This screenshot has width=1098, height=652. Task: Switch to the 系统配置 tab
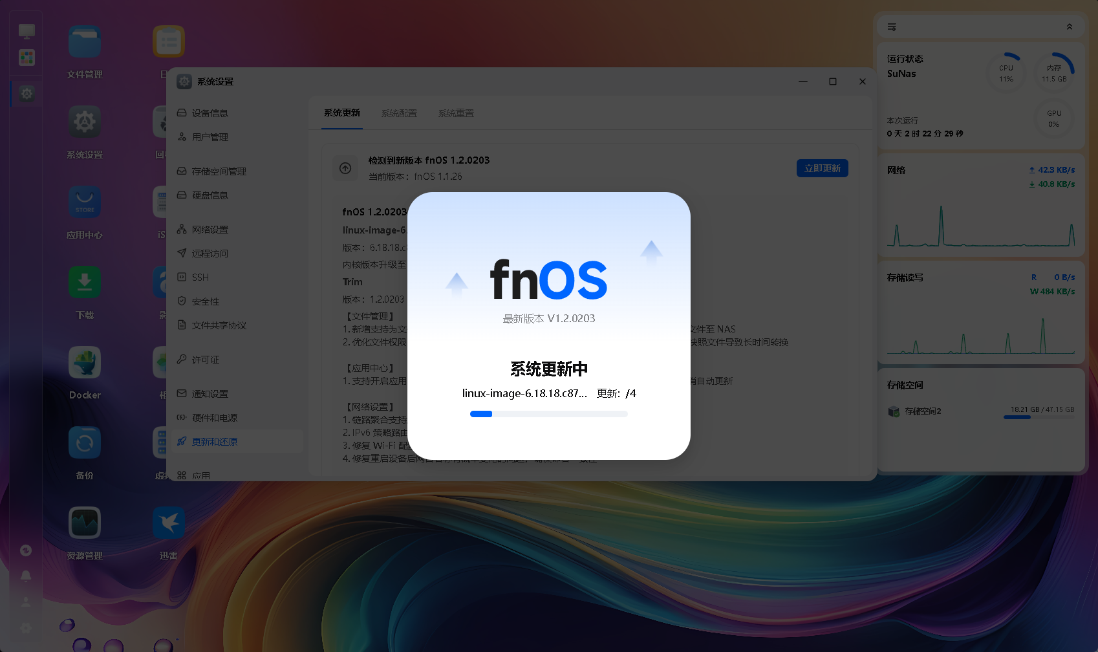399,113
